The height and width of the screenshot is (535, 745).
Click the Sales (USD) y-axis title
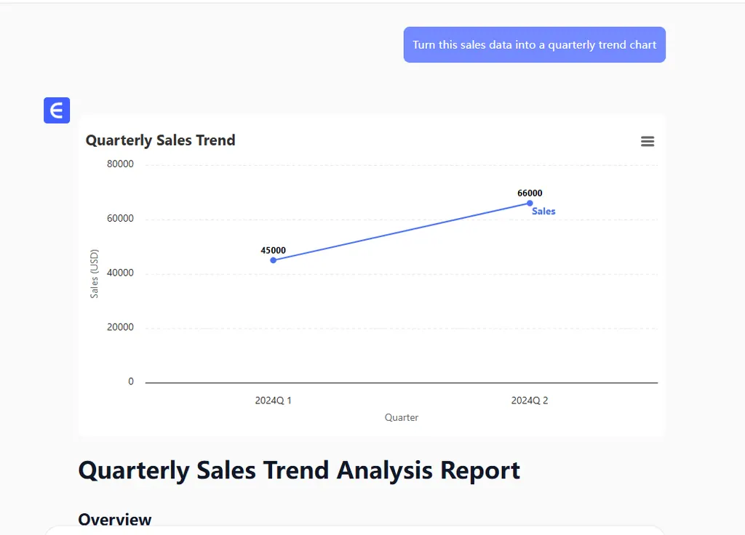click(x=95, y=274)
